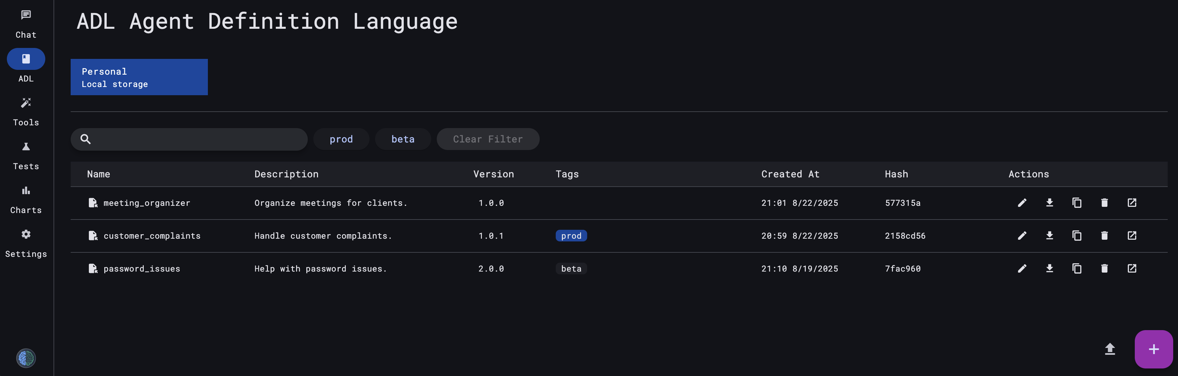Click the Hash column header

tap(896, 174)
